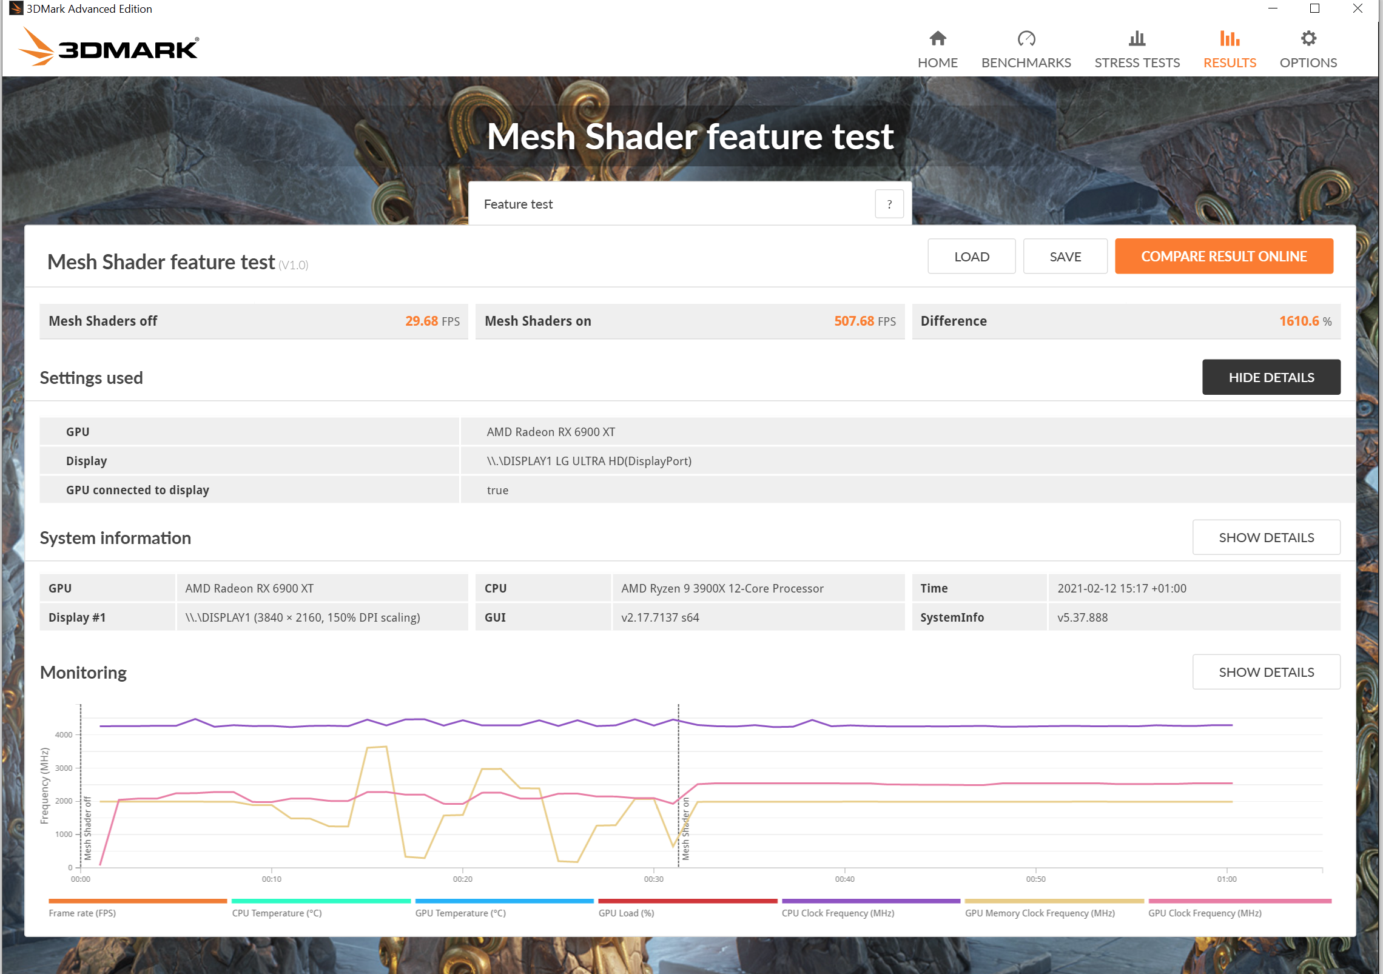Click the 3DMark title bar app icon
The image size is (1383, 974).
(16, 8)
